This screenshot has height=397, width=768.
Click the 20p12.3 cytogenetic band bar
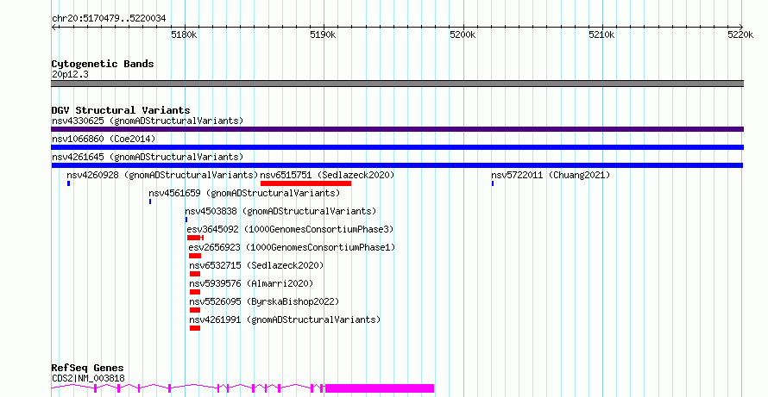coord(397,84)
